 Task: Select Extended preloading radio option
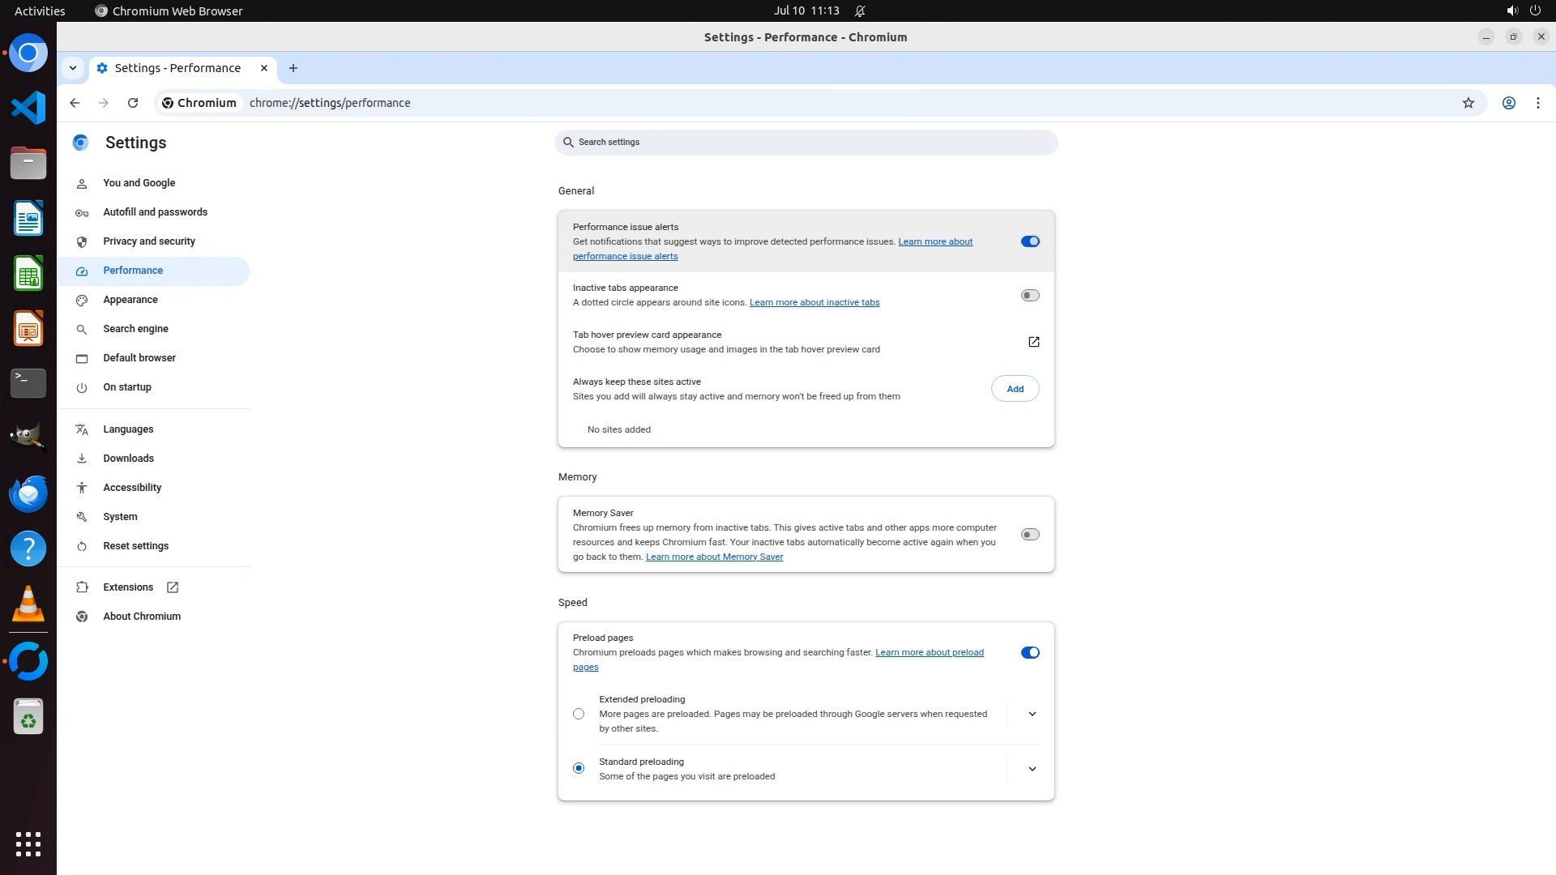579,714
